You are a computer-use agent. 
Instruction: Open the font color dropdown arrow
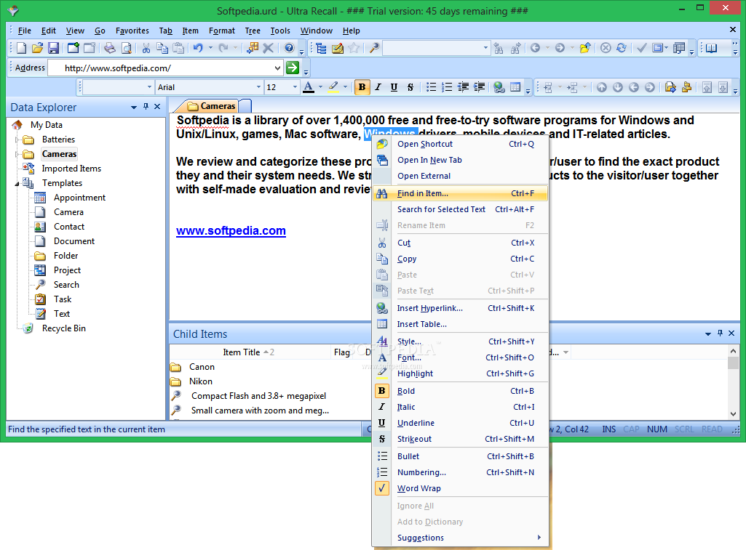320,87
